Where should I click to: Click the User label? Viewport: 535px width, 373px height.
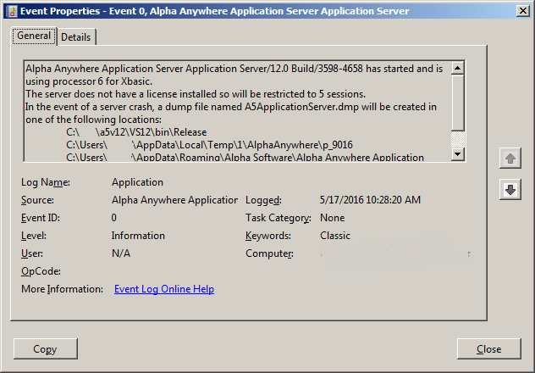point(32,253)
